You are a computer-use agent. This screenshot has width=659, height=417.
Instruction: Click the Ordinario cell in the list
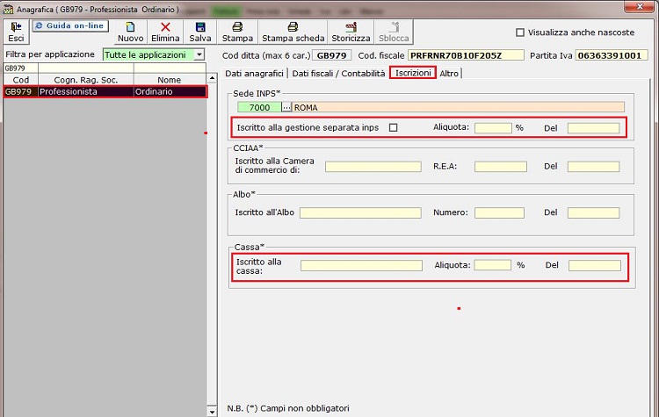[x=170, y=91]
